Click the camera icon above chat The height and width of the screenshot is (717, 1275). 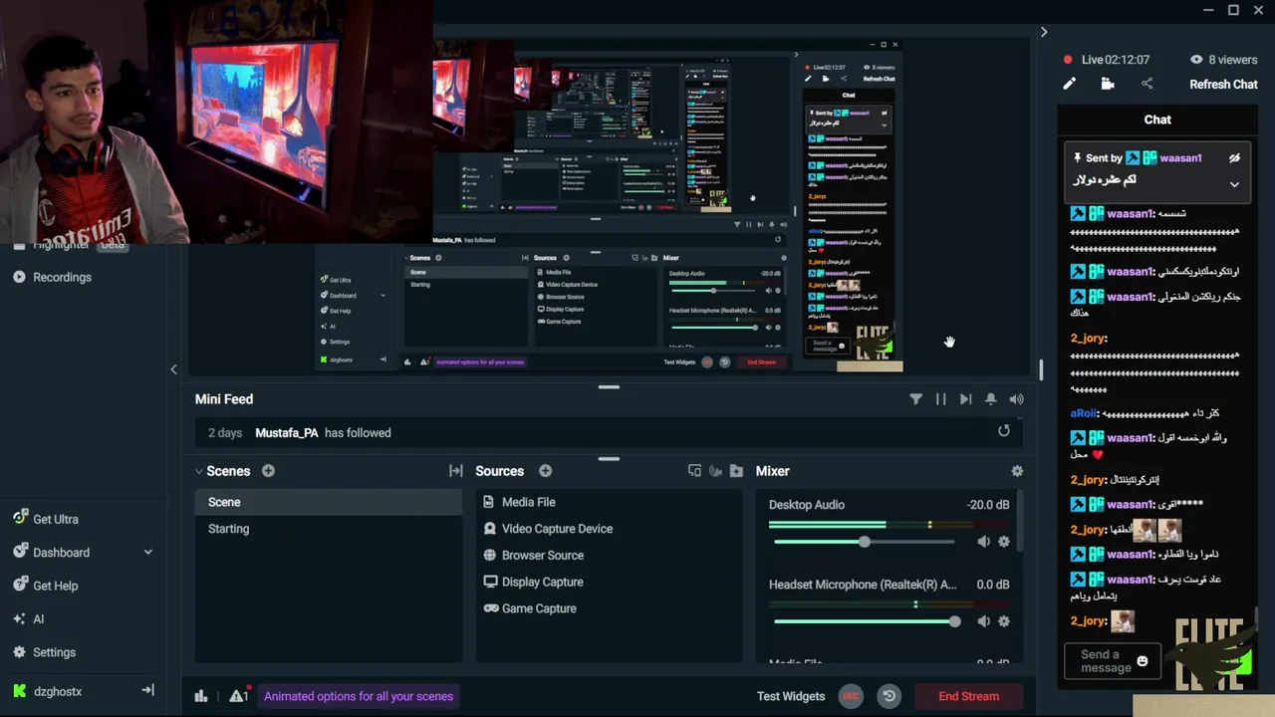[x=1108, y=85]
